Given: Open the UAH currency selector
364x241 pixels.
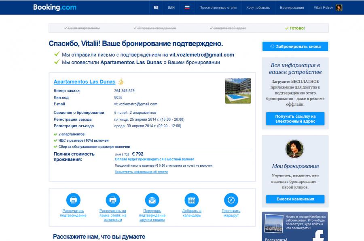Looking at the screenshot, I should pos(171,8).
